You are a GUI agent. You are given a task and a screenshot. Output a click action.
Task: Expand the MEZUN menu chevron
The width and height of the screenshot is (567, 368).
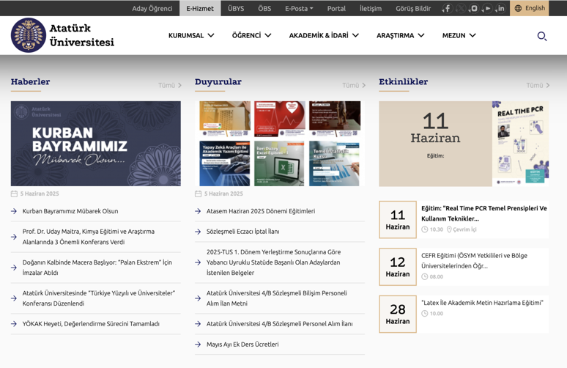[x=472, y=35]
